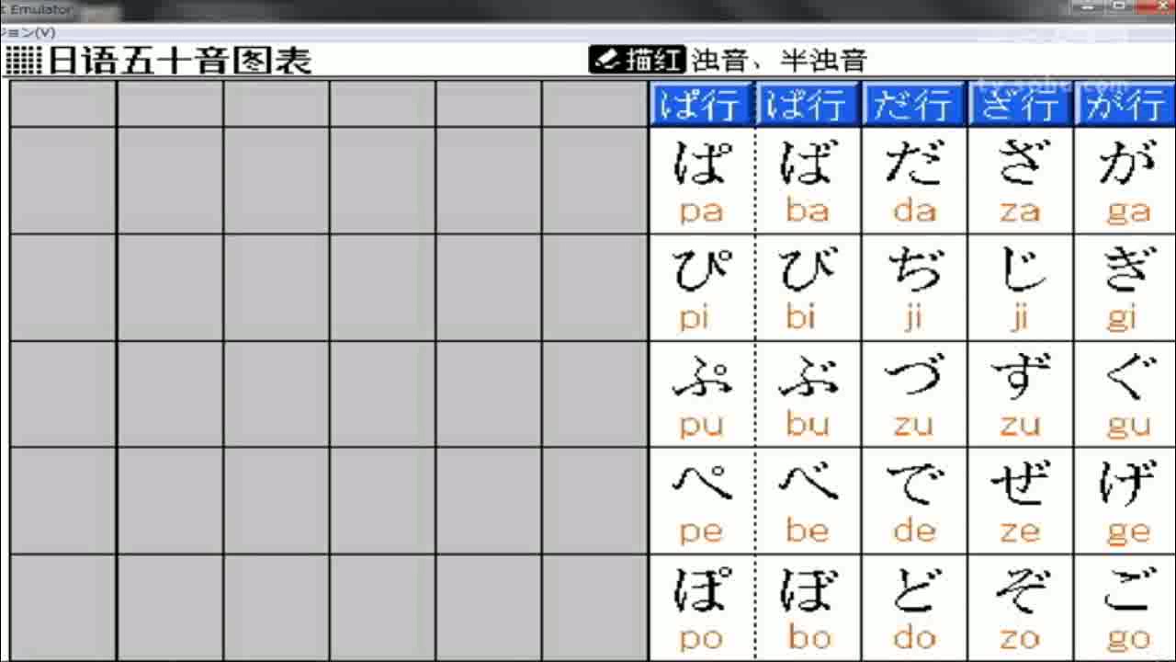
Task: Select the ざ (za) kana cell
Action: [x=1021, y=181]
